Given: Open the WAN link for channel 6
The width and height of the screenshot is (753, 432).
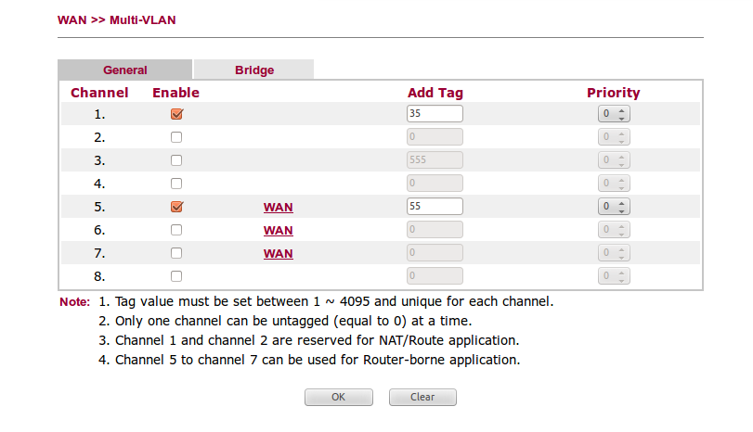Looking at the screenshot, I should [x=278, y=231].
